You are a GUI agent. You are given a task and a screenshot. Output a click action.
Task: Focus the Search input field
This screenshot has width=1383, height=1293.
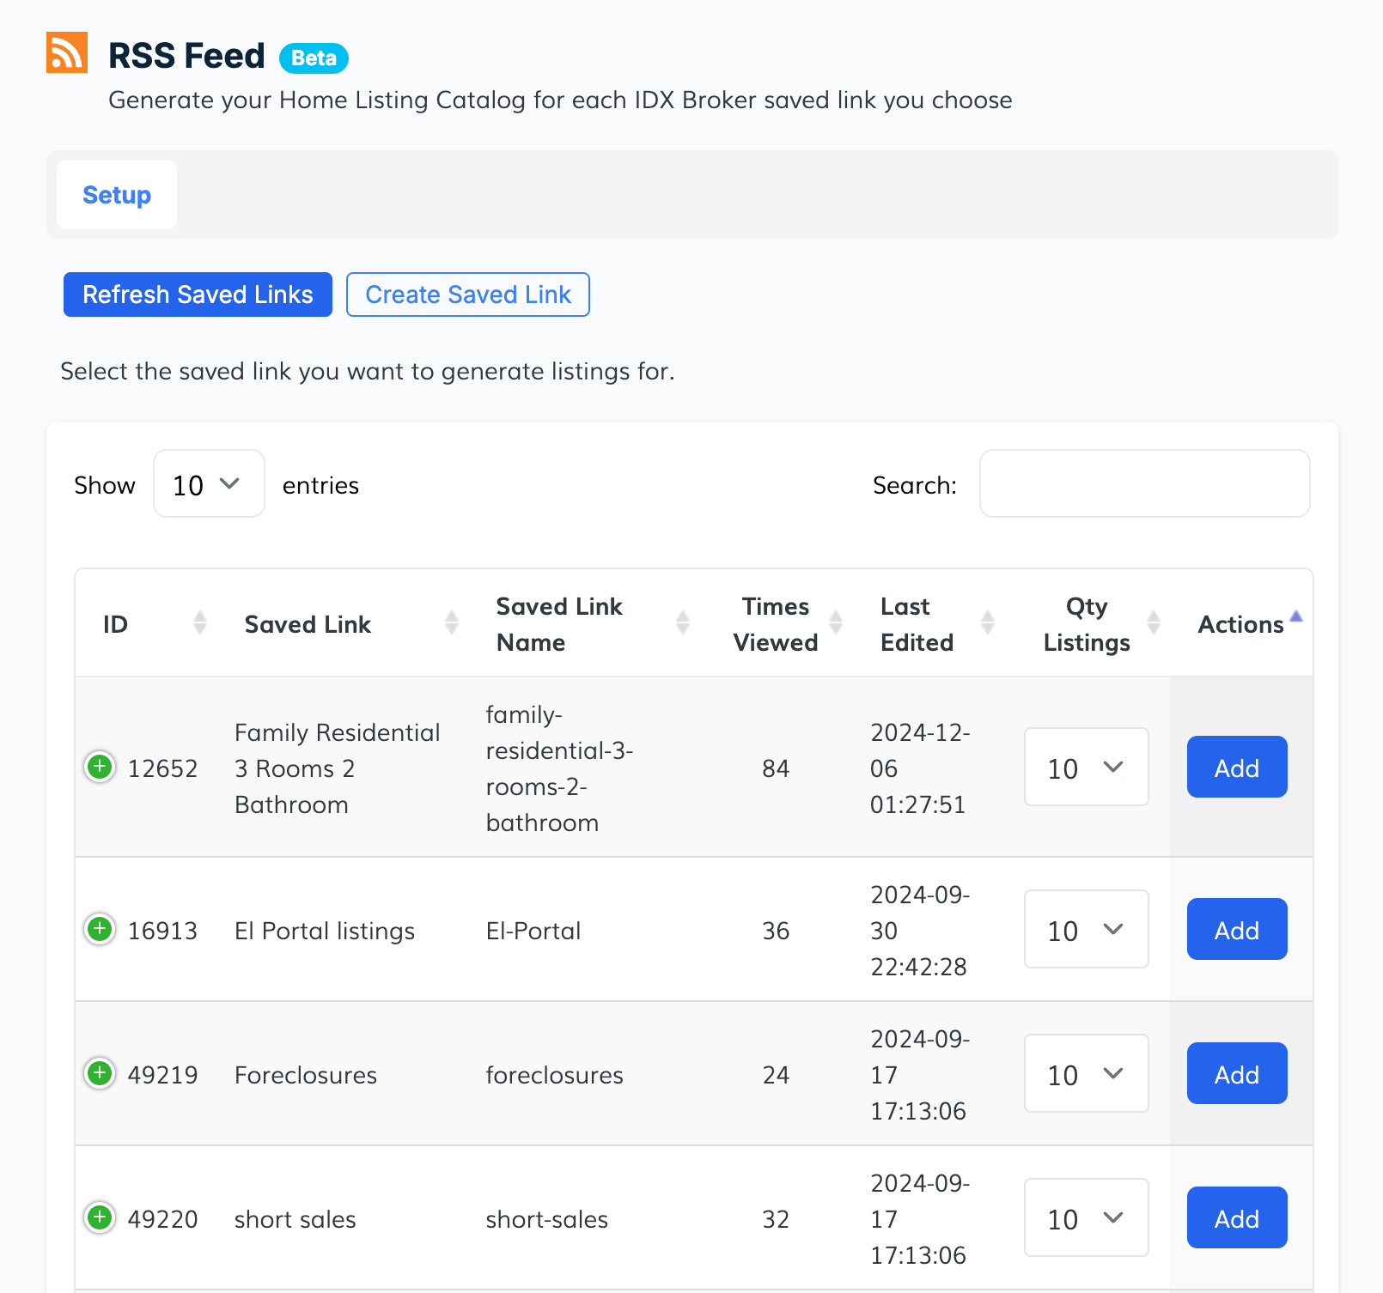point(1144,484)
